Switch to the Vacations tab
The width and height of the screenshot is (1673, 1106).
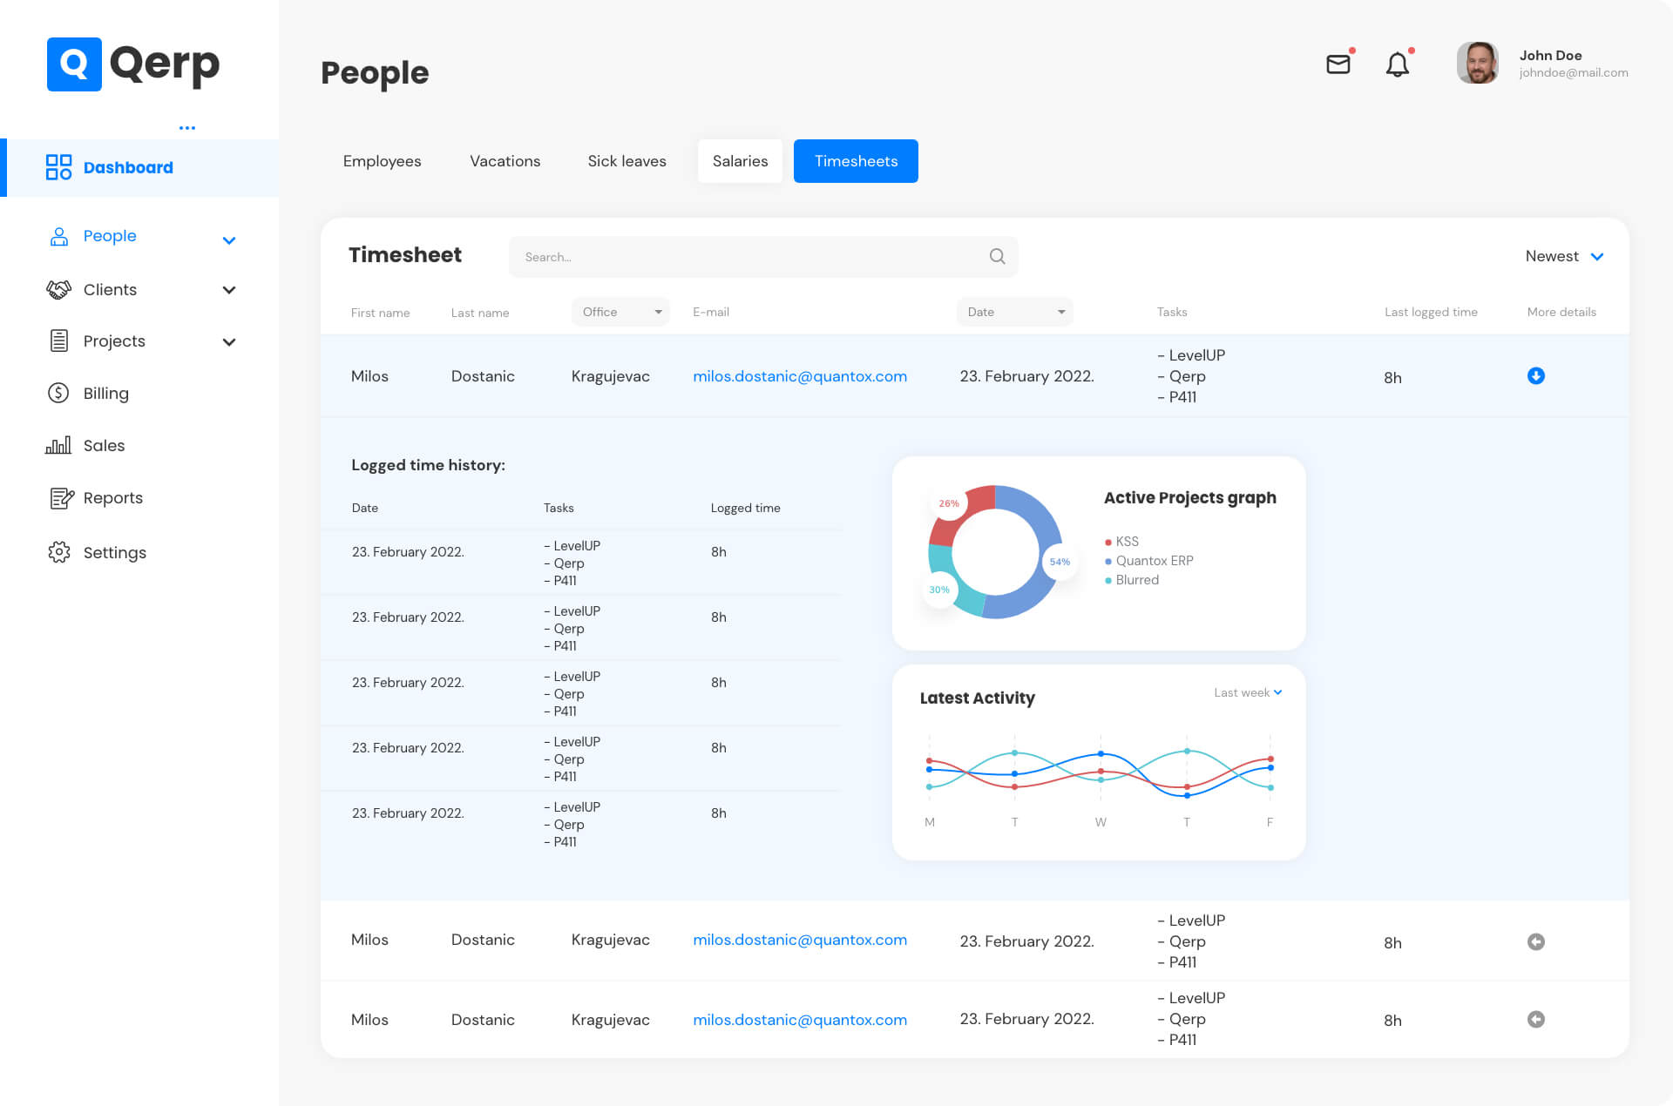505,161
